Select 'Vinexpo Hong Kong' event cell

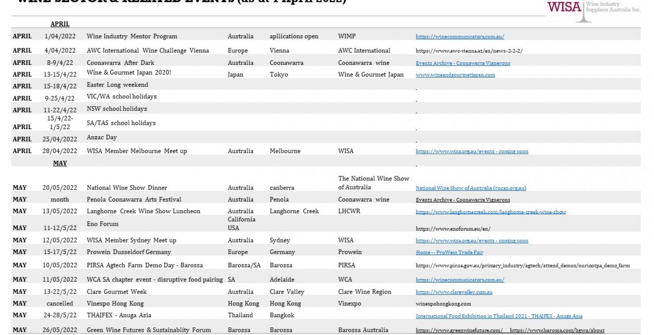click(x=115, y=303)
